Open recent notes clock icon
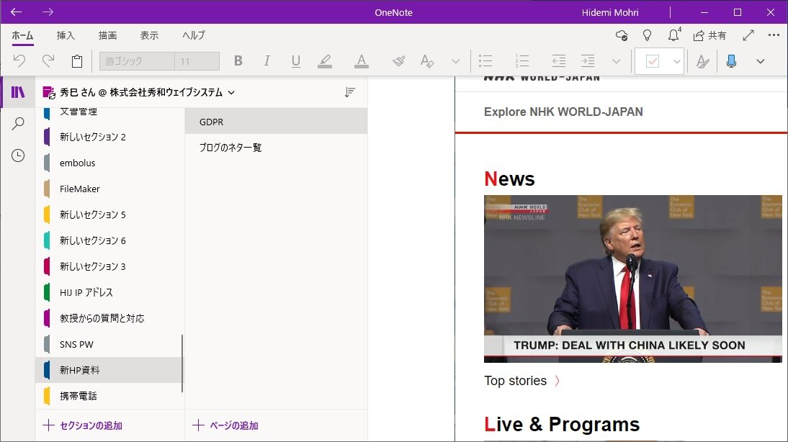The width and height of the screenshot is (788, 442). point(18,155)
